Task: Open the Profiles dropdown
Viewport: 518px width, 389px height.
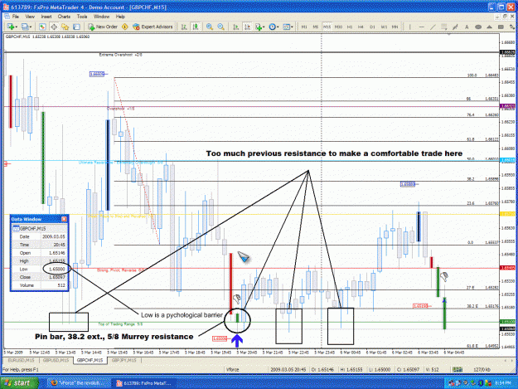Action: pyautogui.click(x=27, y=27)
